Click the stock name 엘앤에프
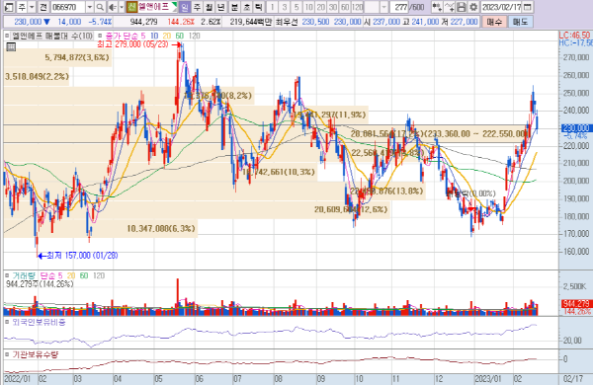593x385 pixels. 153,7
